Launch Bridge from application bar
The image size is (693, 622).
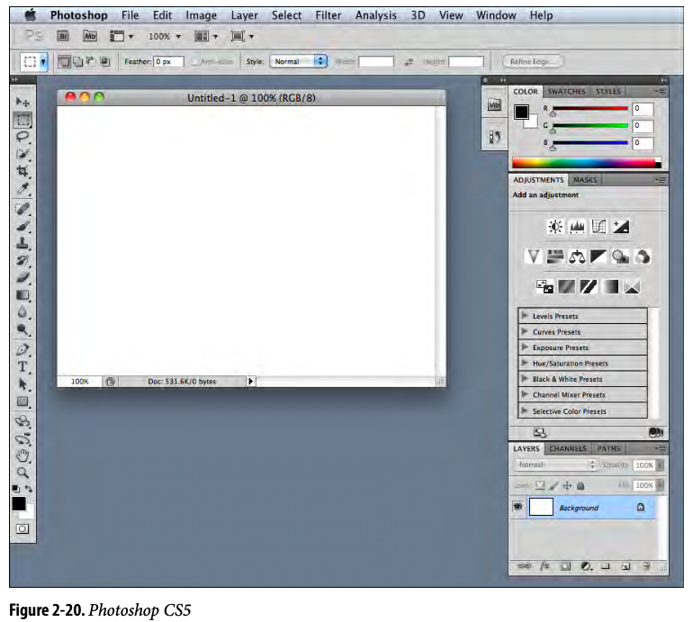(63, 36)
